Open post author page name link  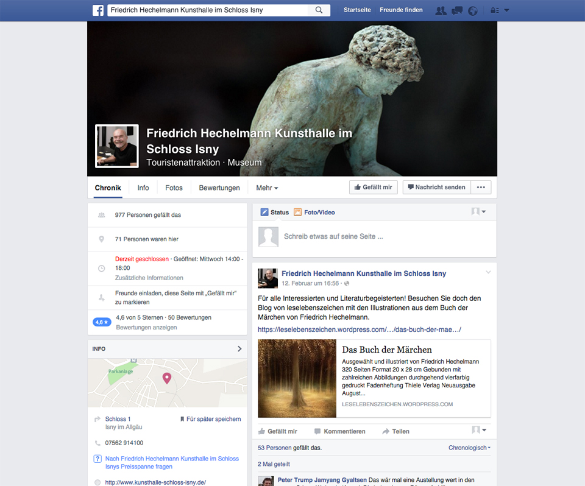pos(364,273)
